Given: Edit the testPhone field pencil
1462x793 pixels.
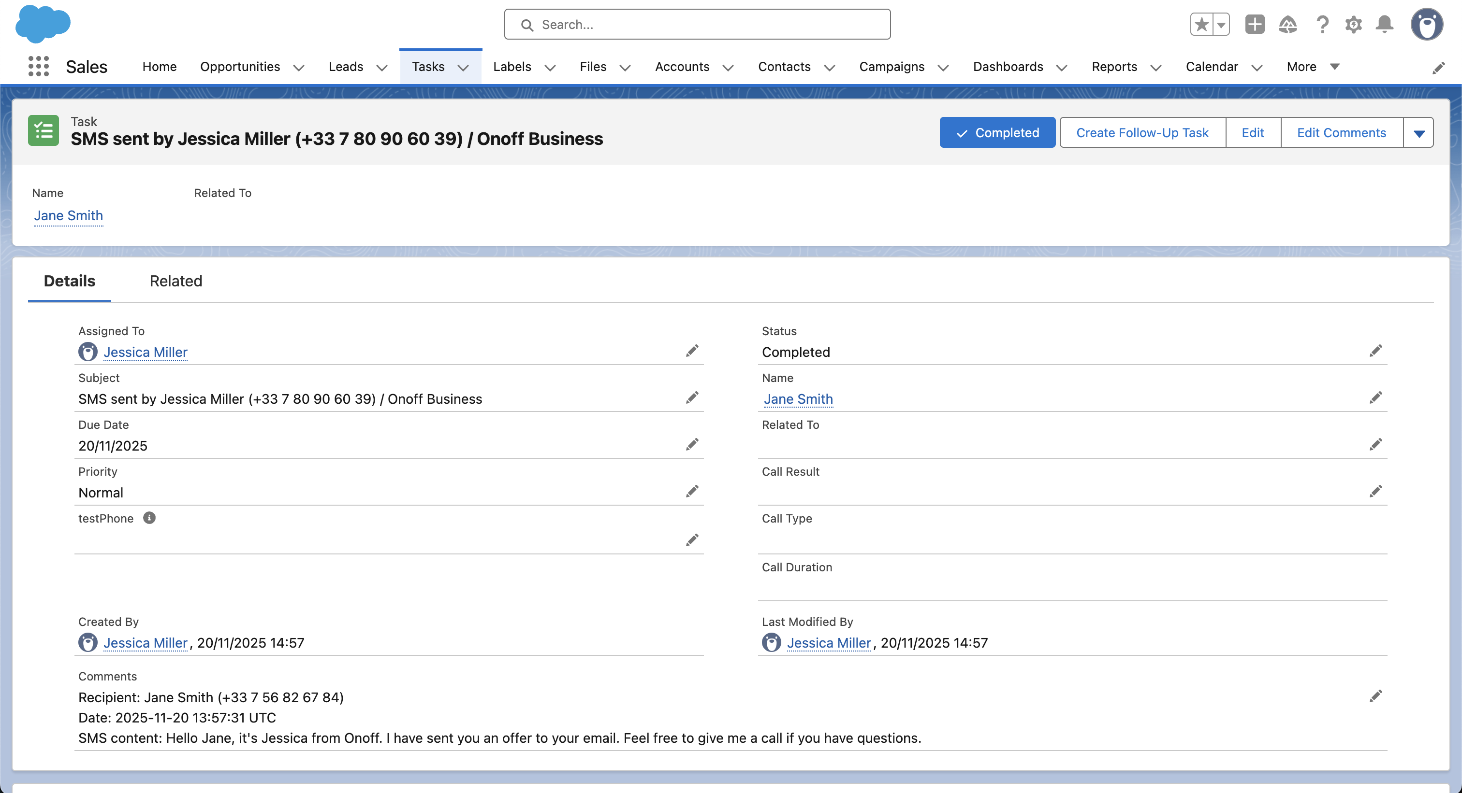Looking at the screenshot, I should coord(692,540).
